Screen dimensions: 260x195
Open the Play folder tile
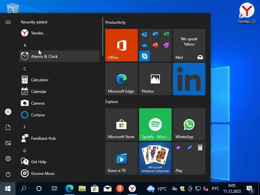click(x=189, y=158)
